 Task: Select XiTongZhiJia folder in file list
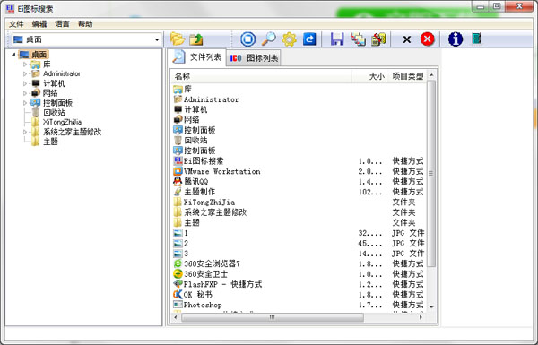(x=299, y=202)
